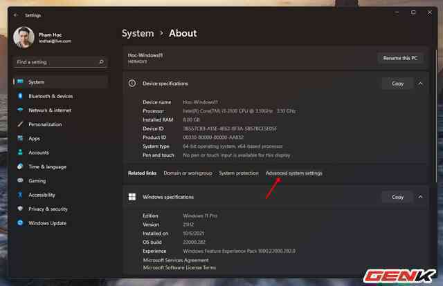Image resolution: width=443 pixels, height=286 pixels.
Task: Open the Domain or workgroup link
Action: click(188, 173)
